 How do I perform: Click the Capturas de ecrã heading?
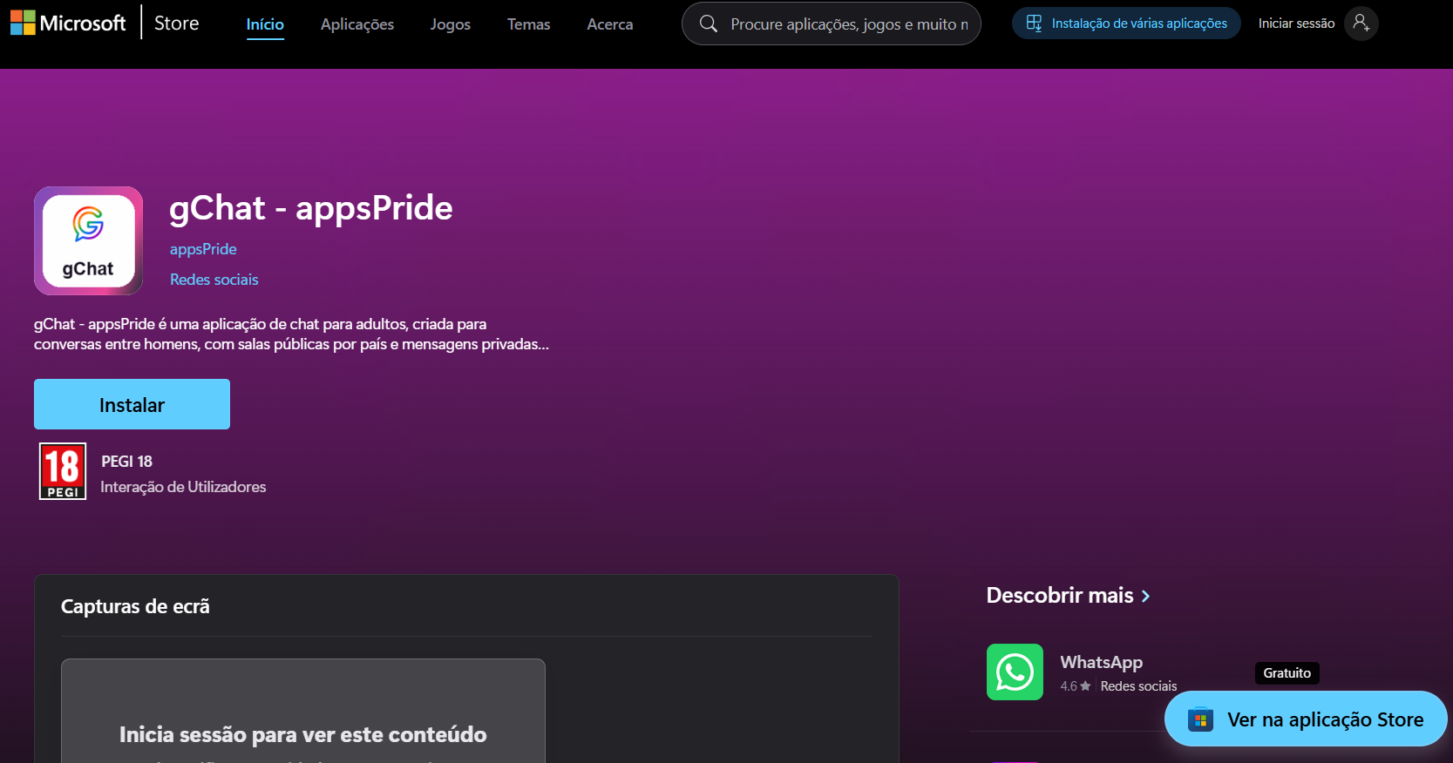pos(135,606)
